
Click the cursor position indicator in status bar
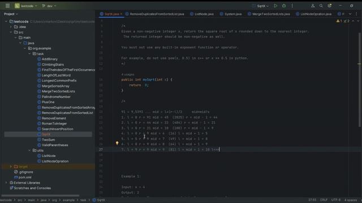click(x=312, y=200)
